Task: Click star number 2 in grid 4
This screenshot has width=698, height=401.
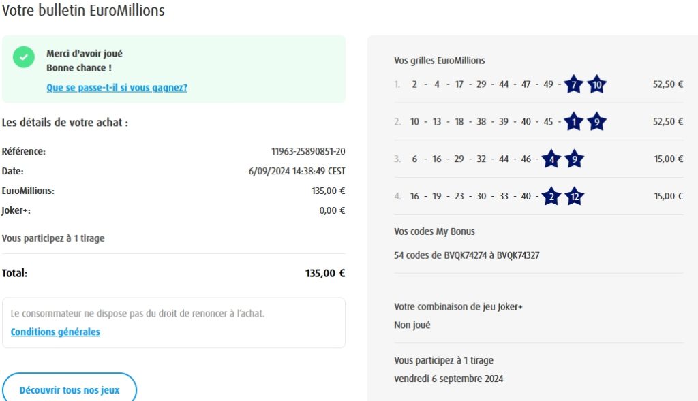Action: tap(551, 197)
